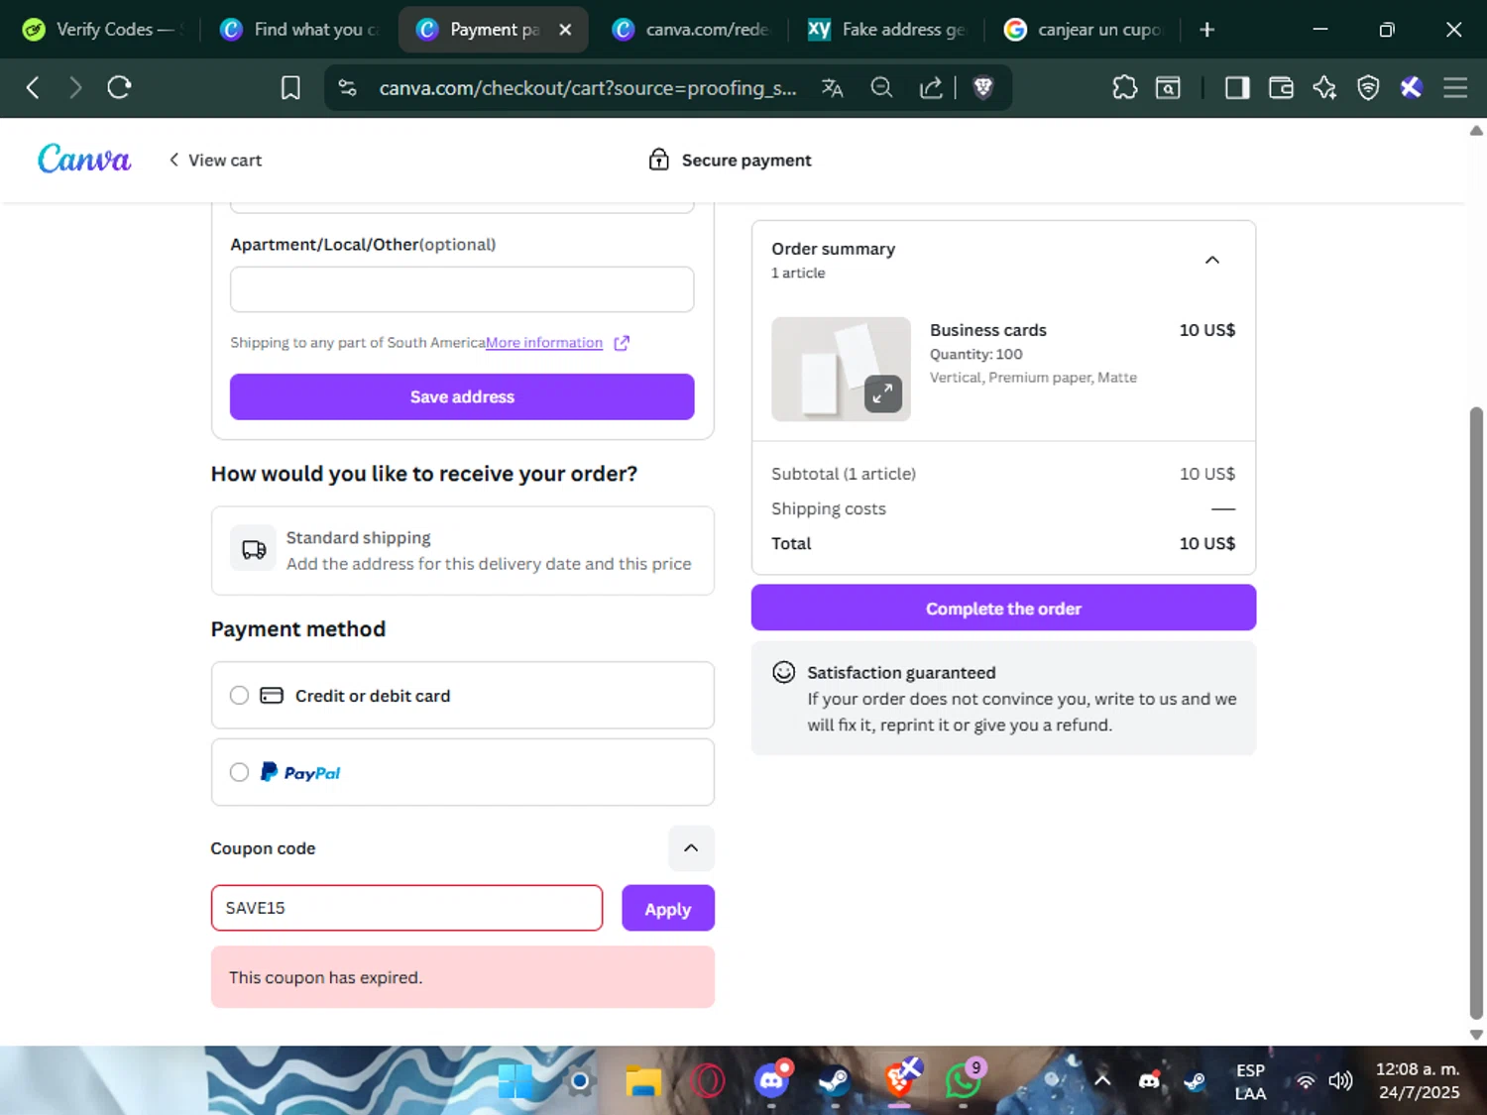Switch to Find what you tab
Viewport: 1487px width, 1115px height.
(298, 30)
